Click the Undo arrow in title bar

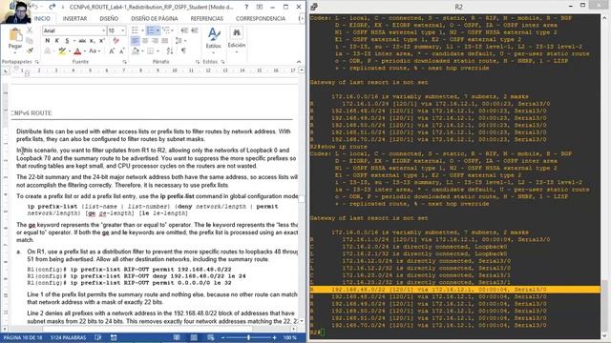click(x=35, y=7)
